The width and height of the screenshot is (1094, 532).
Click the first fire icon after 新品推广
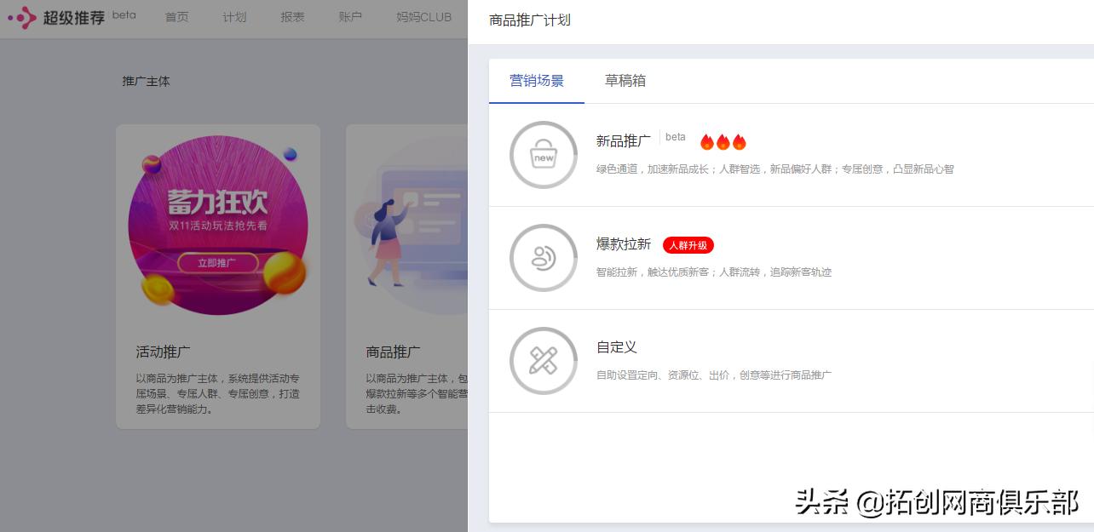click(x=707, y=141)
